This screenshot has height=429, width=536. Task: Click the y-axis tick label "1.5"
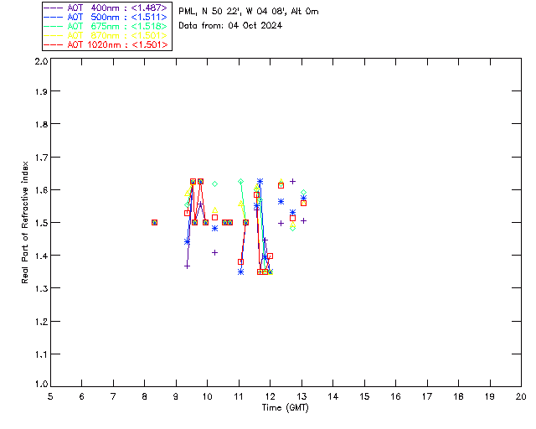41,223
